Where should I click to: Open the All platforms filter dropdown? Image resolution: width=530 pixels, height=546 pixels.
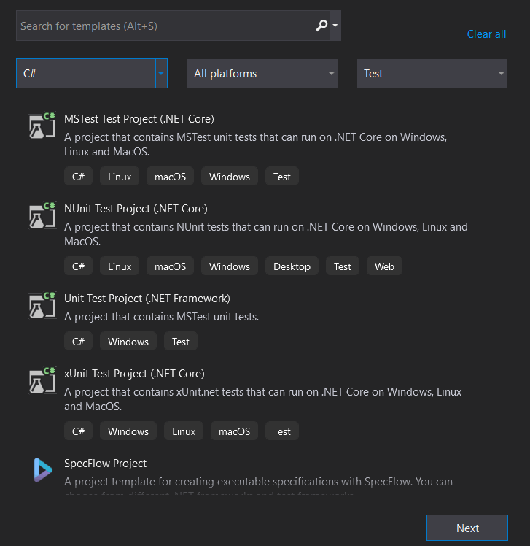[262, 74]
